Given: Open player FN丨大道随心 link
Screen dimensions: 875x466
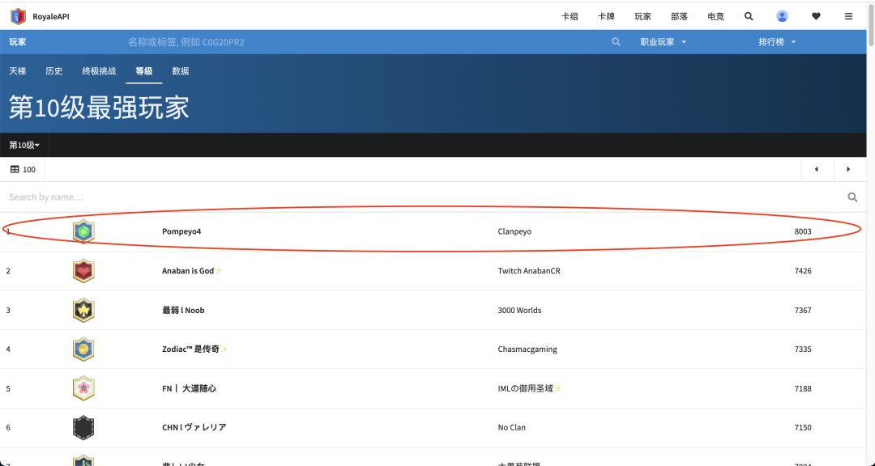Looking at the screenshot, I should pos(189,388).
